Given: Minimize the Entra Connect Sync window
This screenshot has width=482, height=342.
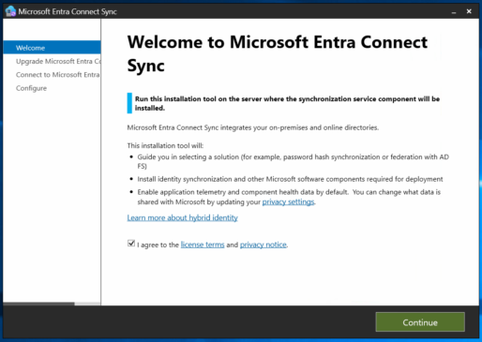Looking at the screenshot, I should coord(454,11).
